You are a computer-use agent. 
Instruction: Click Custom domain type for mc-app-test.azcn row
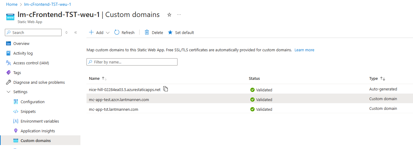pyautogui.click(x=383, y=99)
